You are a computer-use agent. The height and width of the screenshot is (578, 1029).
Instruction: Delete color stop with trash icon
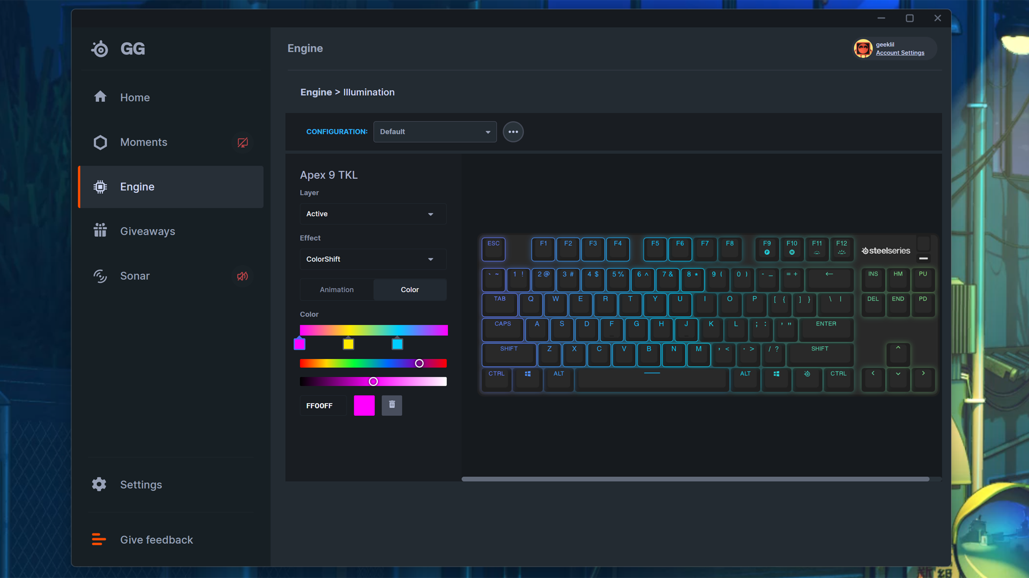[x=392, y=405]
